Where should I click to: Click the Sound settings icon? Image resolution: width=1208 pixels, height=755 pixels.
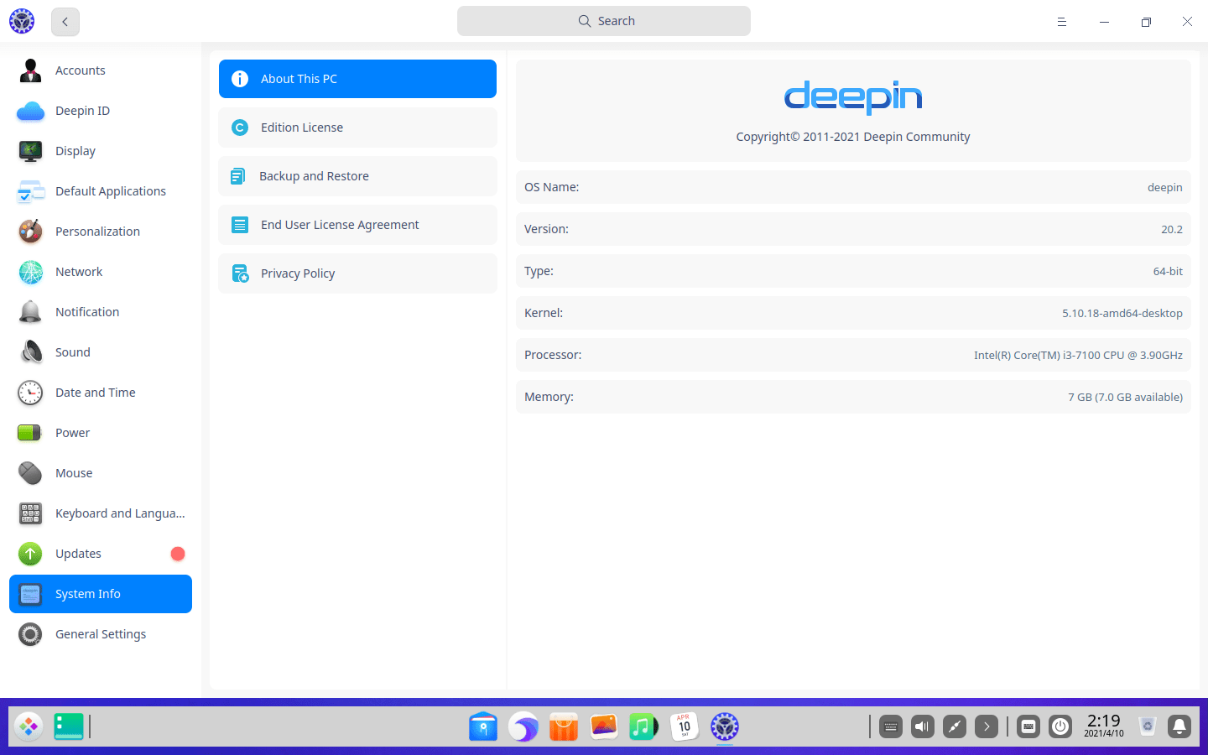point(30,352)
